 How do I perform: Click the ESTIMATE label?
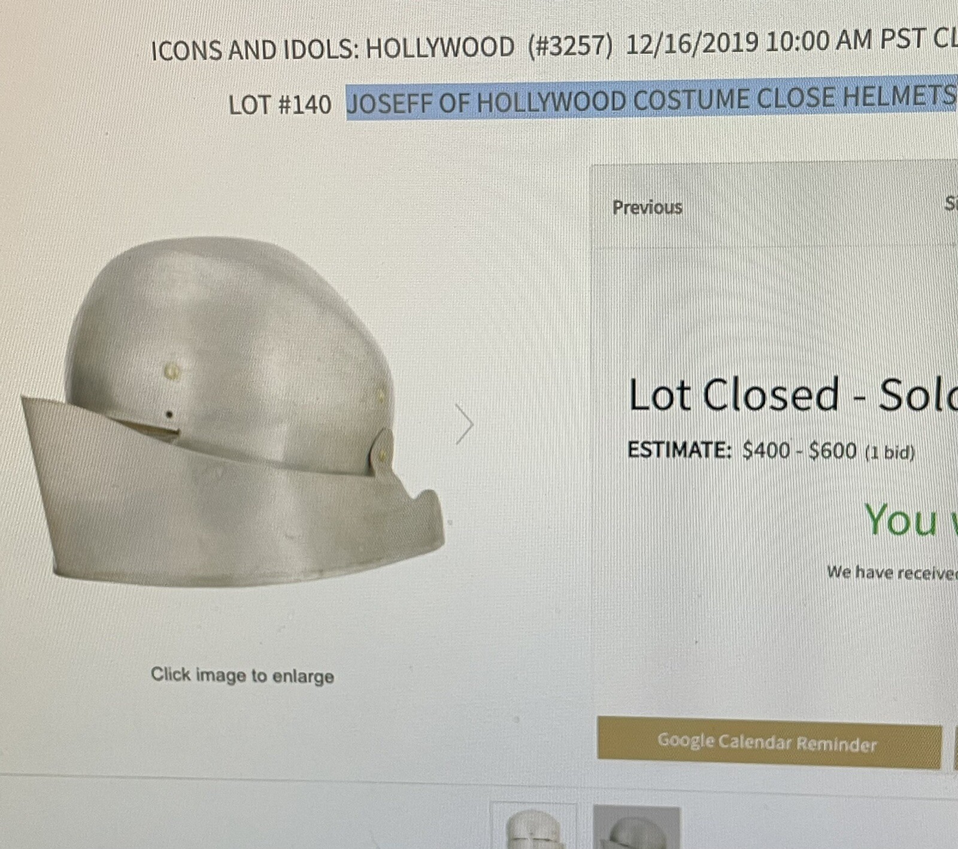tap(680, 450)
